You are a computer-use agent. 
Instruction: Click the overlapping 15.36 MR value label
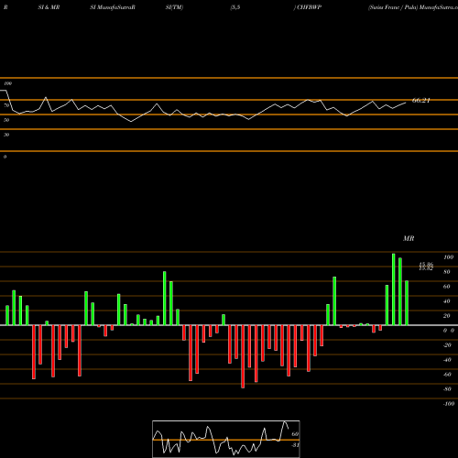(x=426, y=265)
